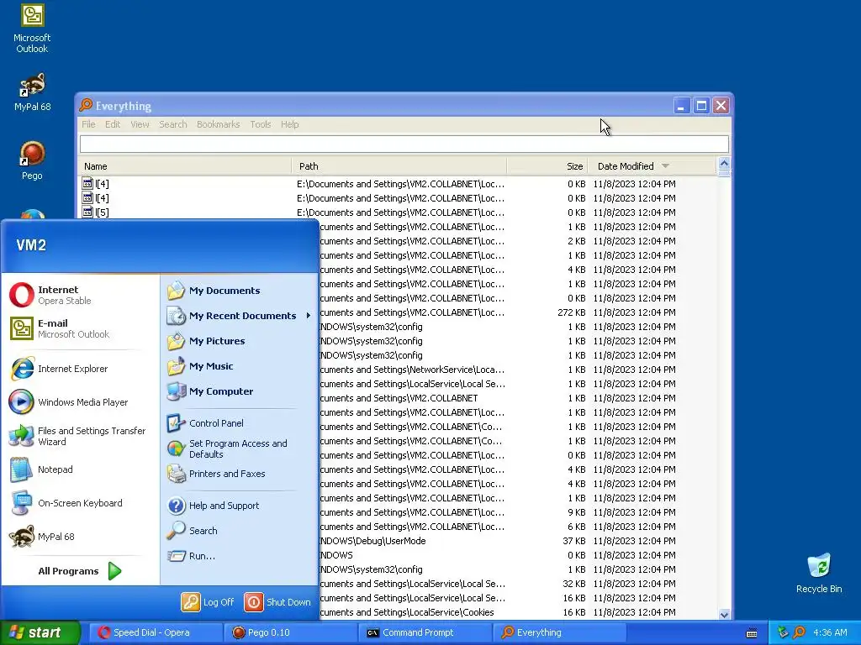Select the I[5] file row
The width and height of the screenshot is (861, 645).
pyautogui.click(x=398, y=212)
